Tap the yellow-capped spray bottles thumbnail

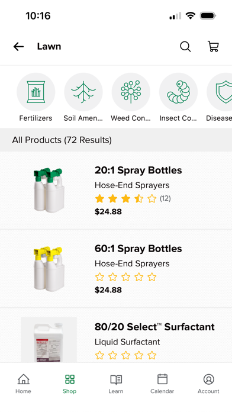(x=49, y=268)
